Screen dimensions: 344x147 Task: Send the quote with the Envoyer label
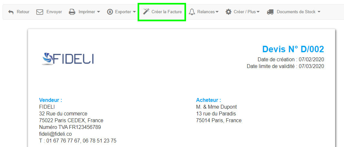(54, 12)
